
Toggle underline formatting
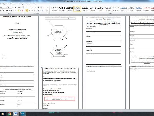click(x=3, y=10)
